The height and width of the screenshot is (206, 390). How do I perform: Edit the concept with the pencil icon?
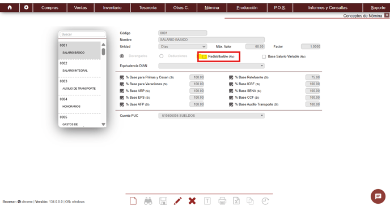[177, 201]
